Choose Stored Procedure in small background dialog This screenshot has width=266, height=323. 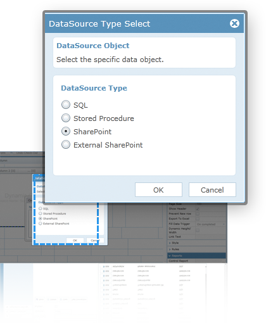(x=40, y=213)
